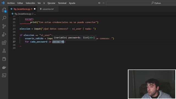This screenshot has height=99, width=176.
Task: Click ftp_bruteforce.py in the breadcrumb
Action: [x=23, y=14]
